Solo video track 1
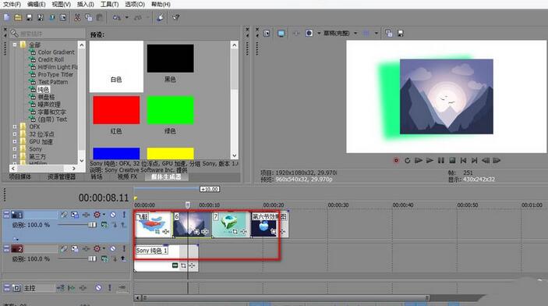Image resolution: width=548 pixels, height=306 pixels. click(x=124, y=215)
